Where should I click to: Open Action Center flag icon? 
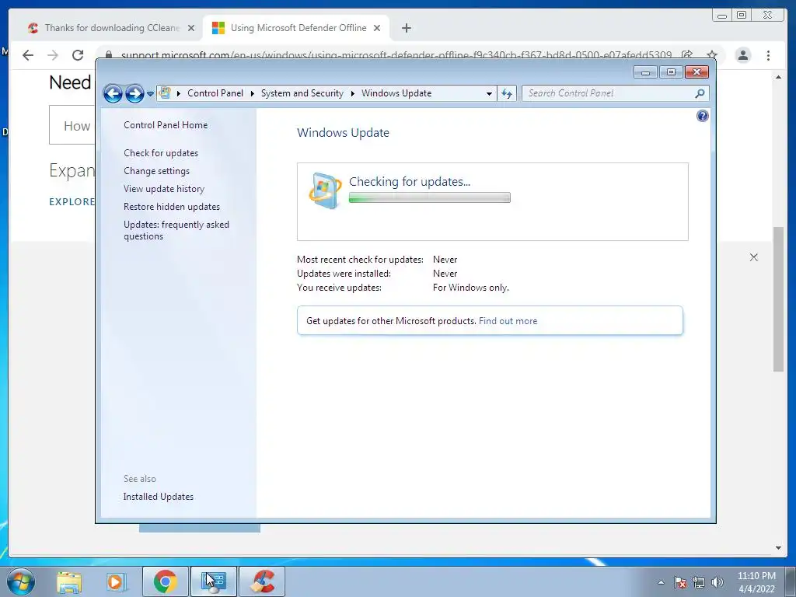pyautogui.click(x=680, y=583)
